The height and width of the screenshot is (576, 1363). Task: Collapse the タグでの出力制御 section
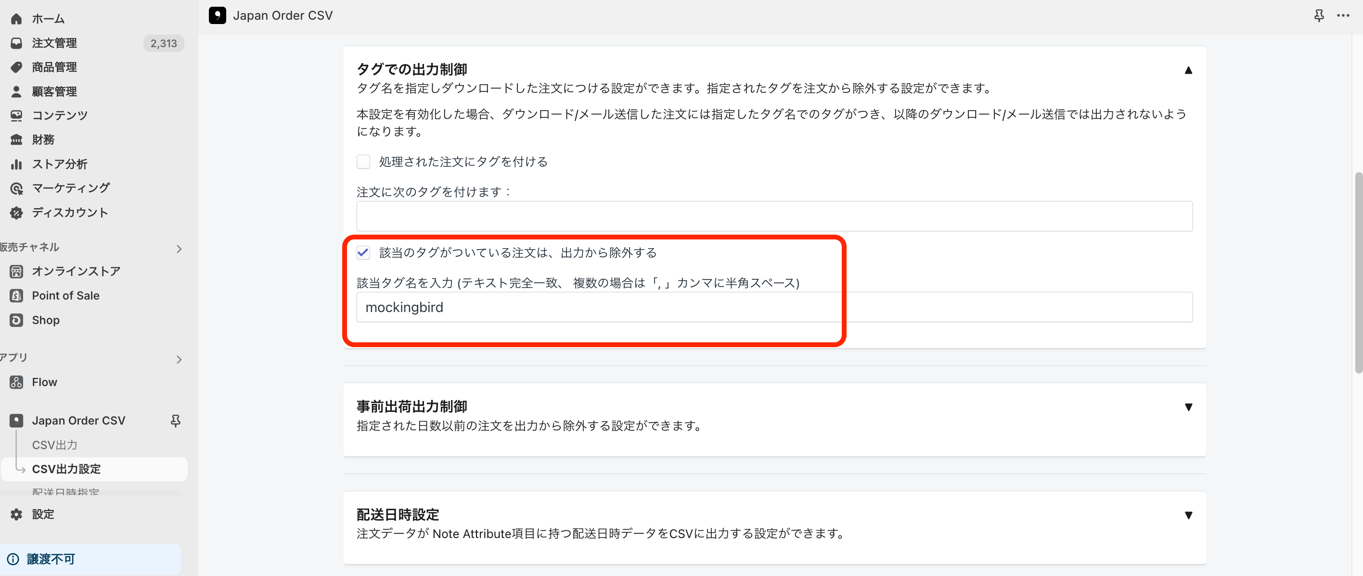[x=1188, y=70]
